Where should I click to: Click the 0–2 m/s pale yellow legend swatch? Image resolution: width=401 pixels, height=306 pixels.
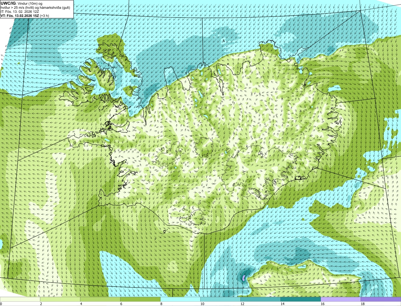[20, 299]
